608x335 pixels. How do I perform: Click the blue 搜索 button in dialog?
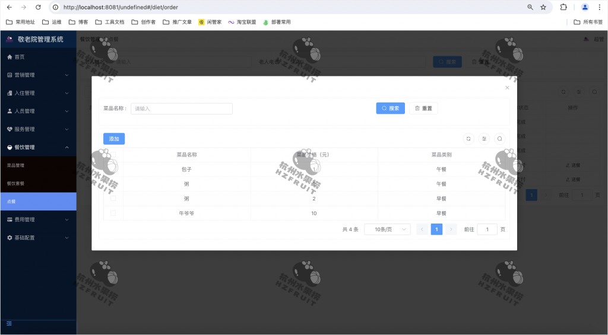[391, 109]
